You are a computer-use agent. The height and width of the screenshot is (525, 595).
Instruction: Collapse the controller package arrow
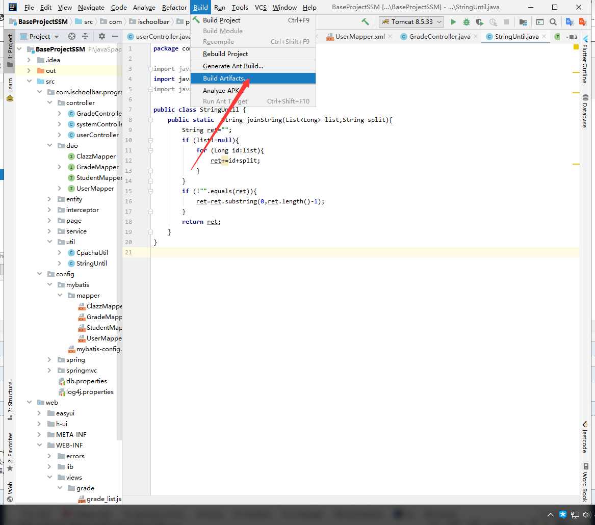(x=49, y=102)
